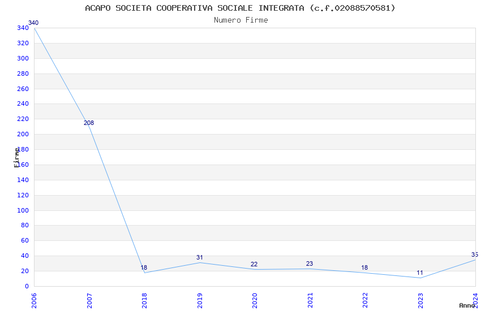Screen dimensions: 481x311
Task: Click the data label 340 for 2006
Action: tap(33, 23)
